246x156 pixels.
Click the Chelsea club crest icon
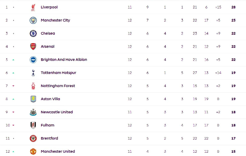(33, 34)
